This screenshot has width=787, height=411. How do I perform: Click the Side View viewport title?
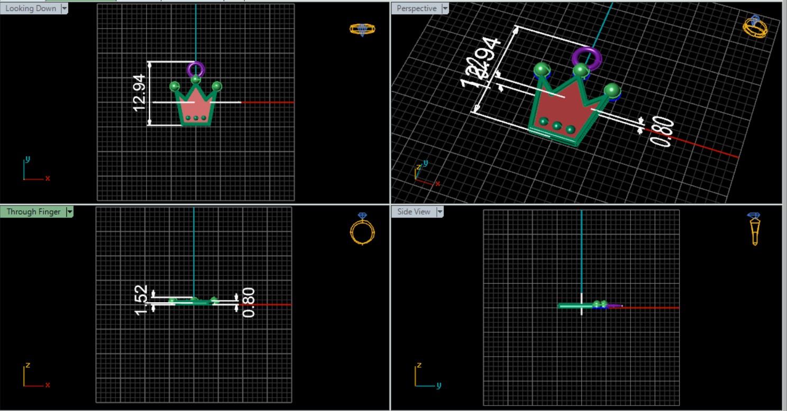413,212
